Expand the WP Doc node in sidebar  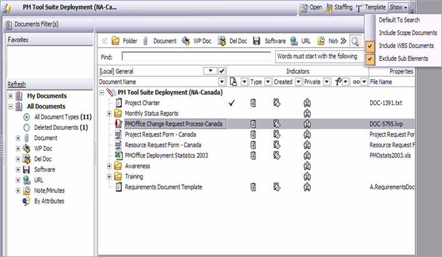[18, 149]
